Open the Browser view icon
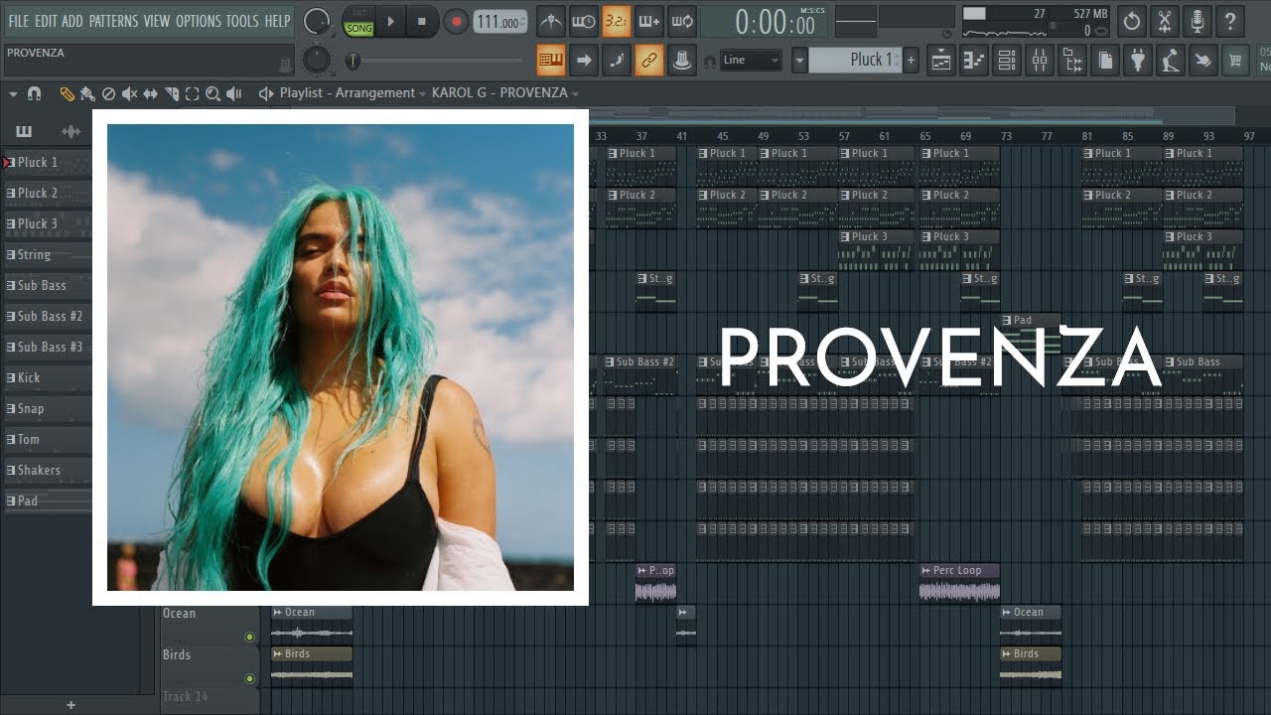 [1072, 60]
